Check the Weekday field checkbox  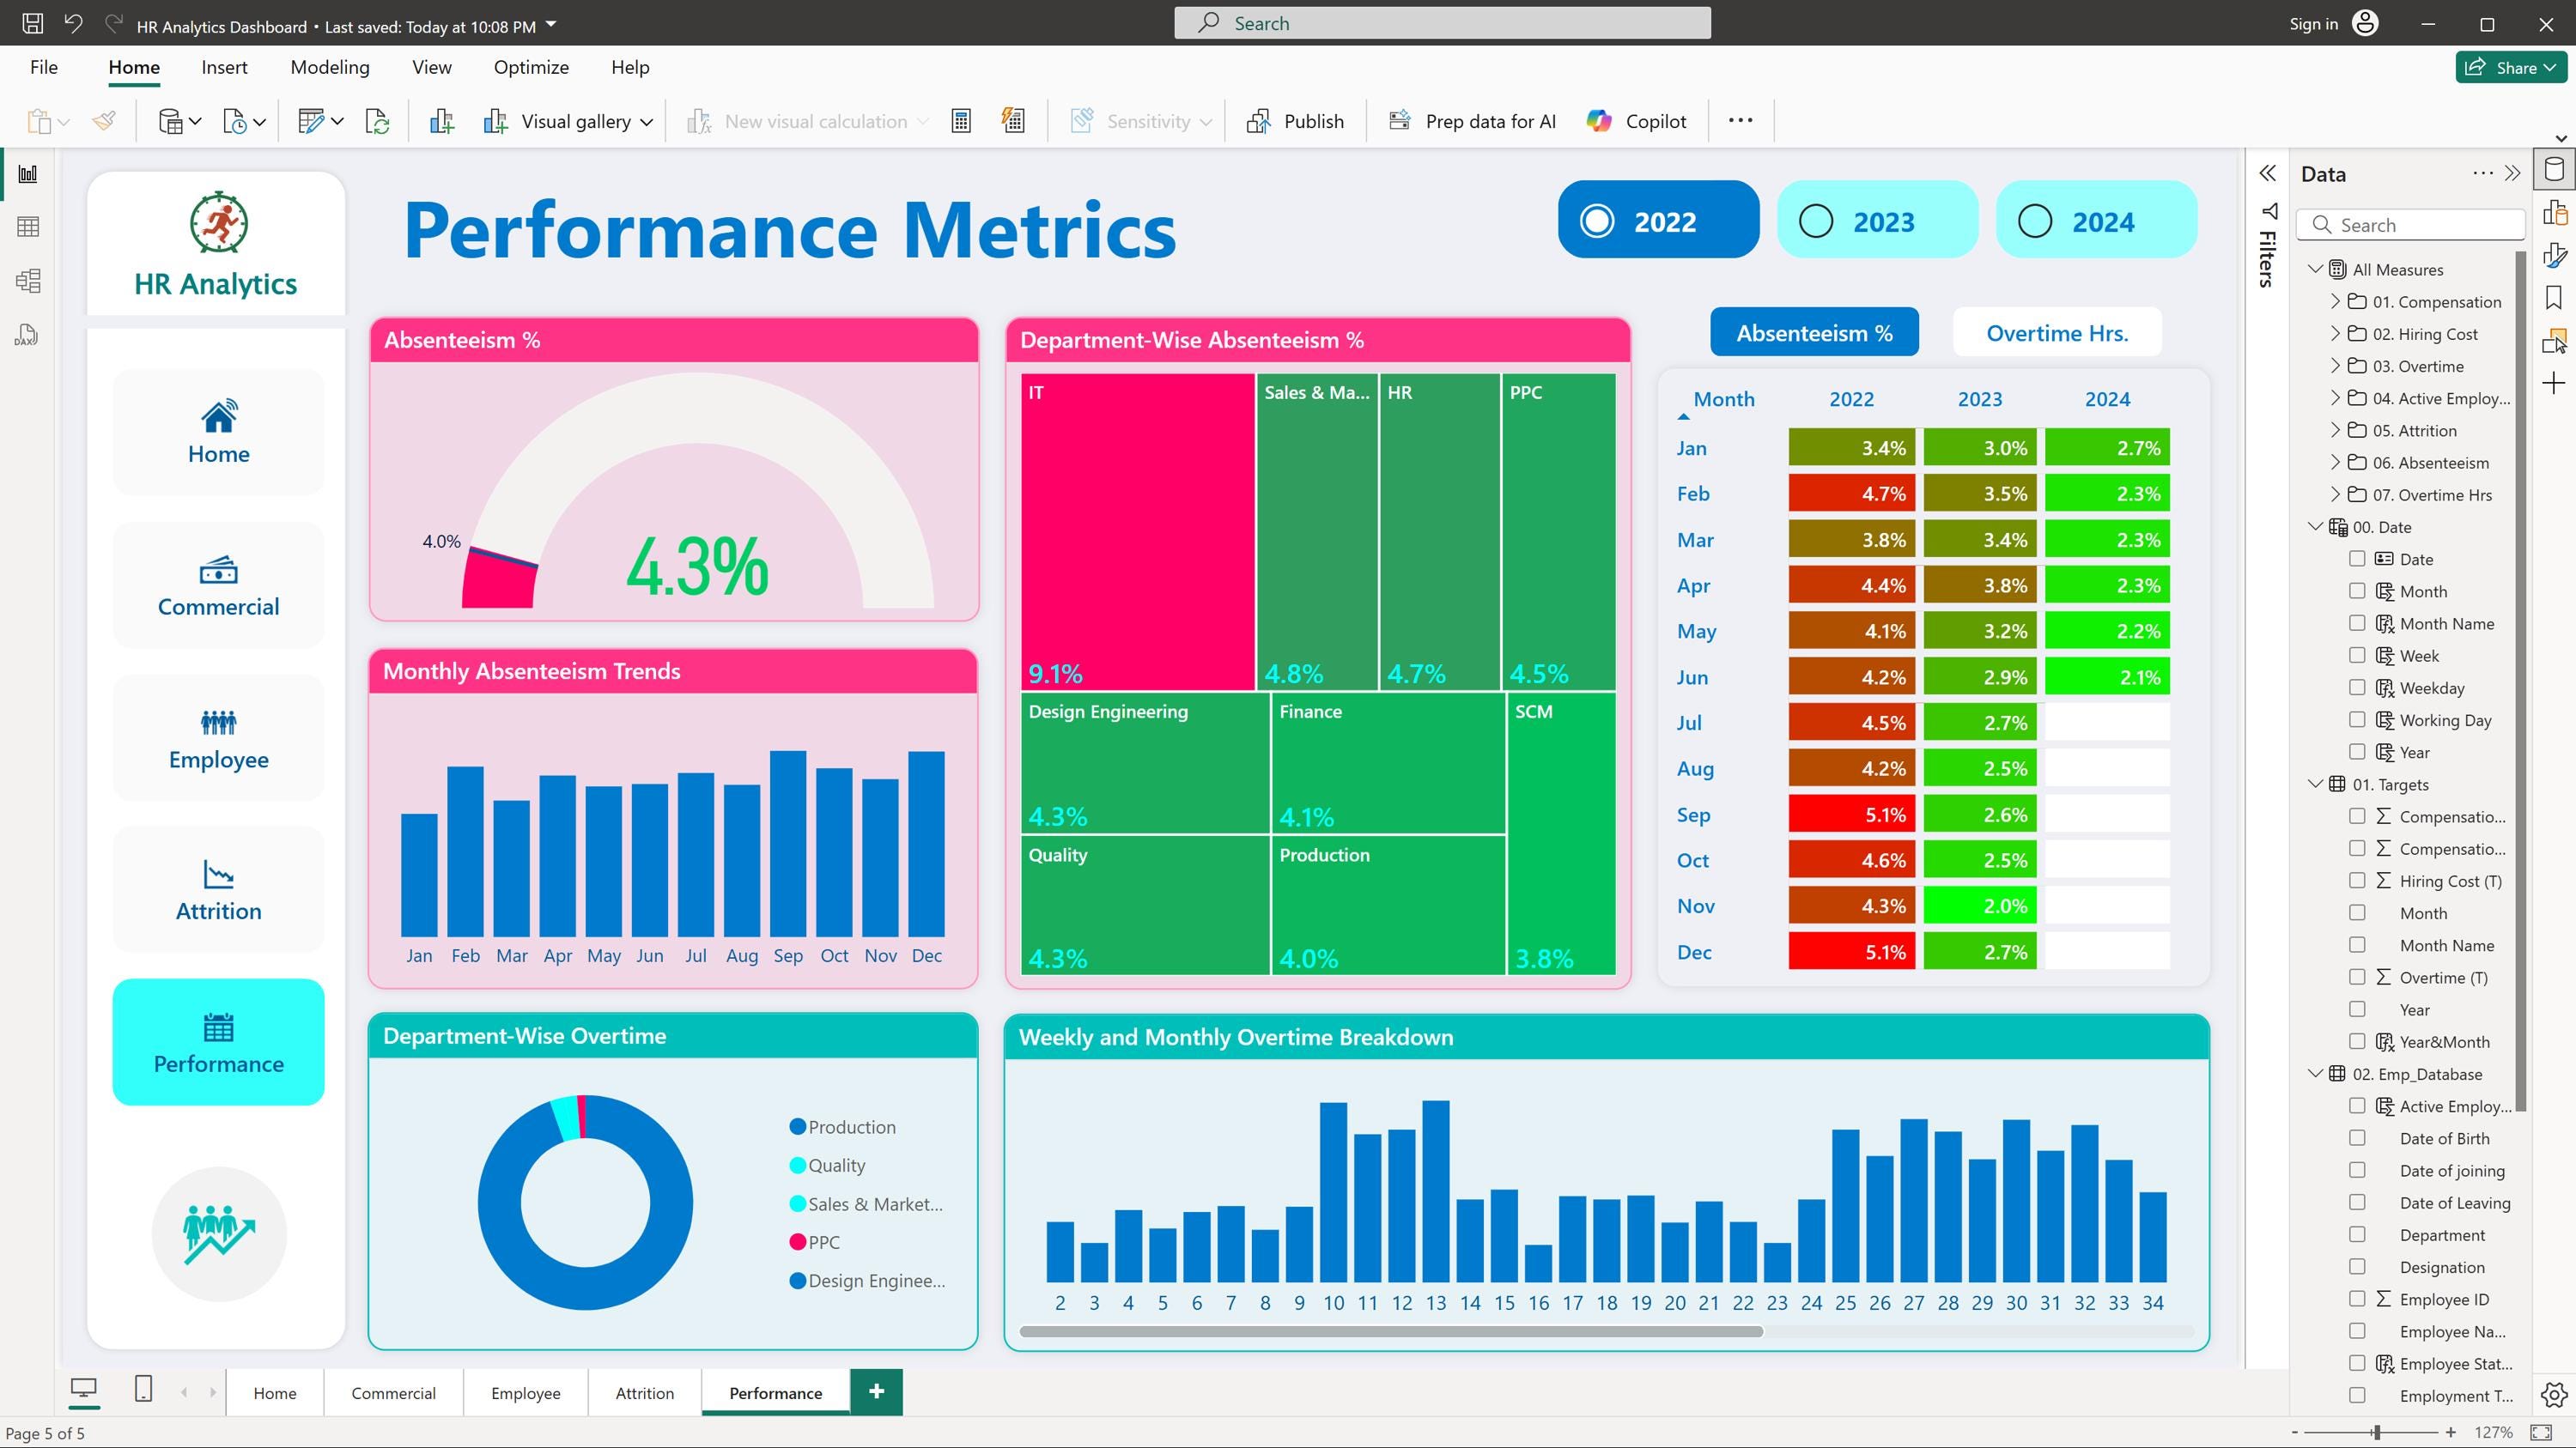click(x=2357, y=688)
